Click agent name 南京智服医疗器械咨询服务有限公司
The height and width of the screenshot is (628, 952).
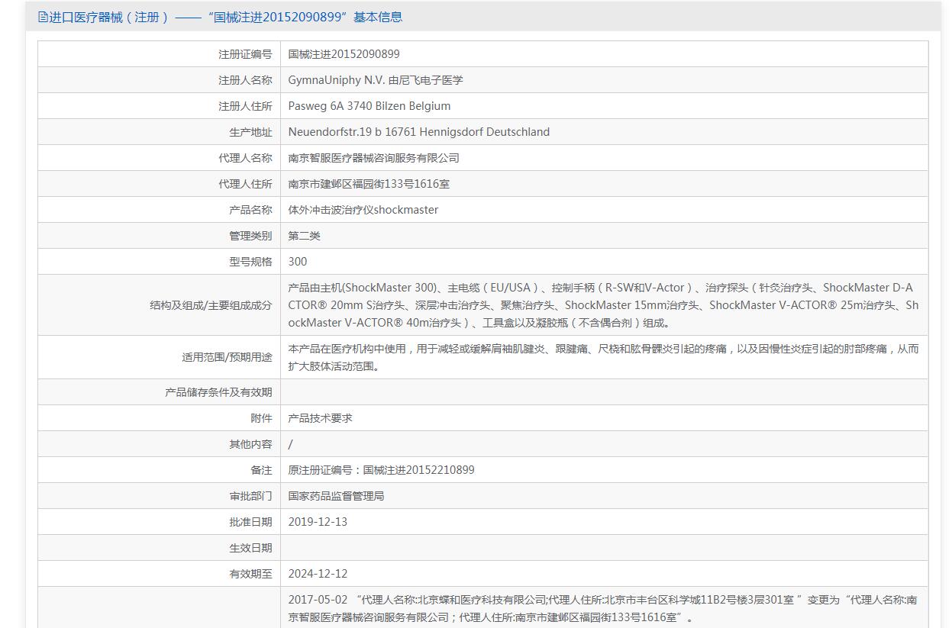(373, 158)
